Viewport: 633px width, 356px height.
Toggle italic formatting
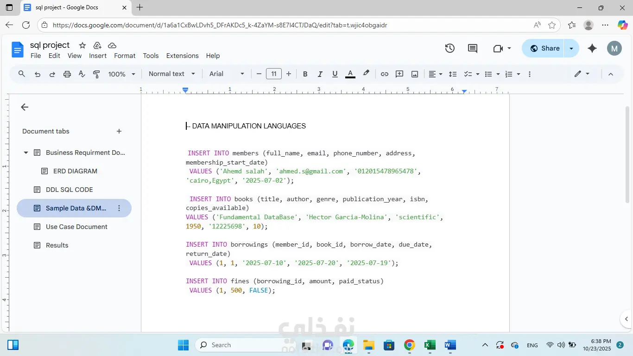click(320, 74)
